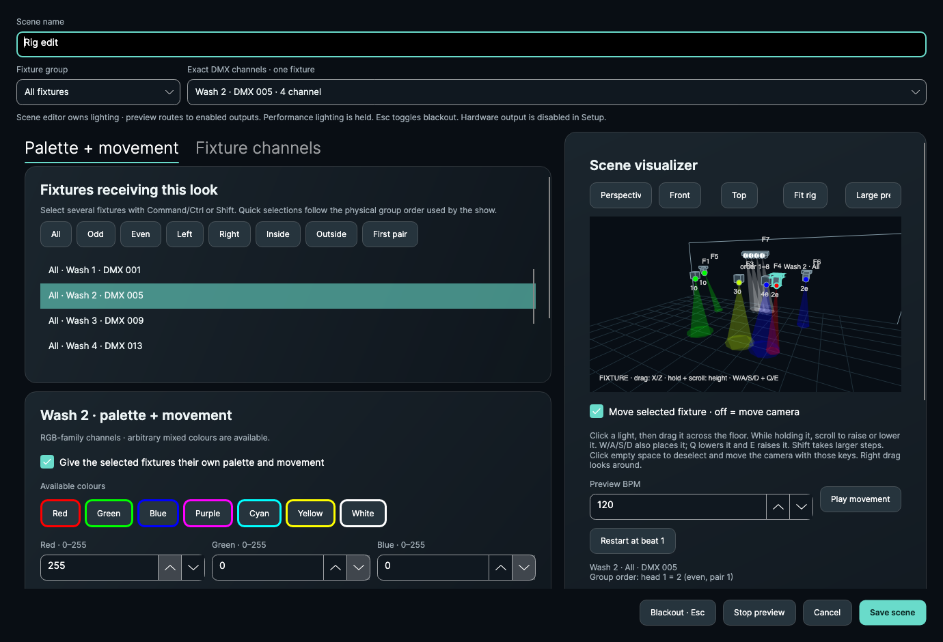
Task: Focus the Red 0–255 value field
Action: pos(99,568)
